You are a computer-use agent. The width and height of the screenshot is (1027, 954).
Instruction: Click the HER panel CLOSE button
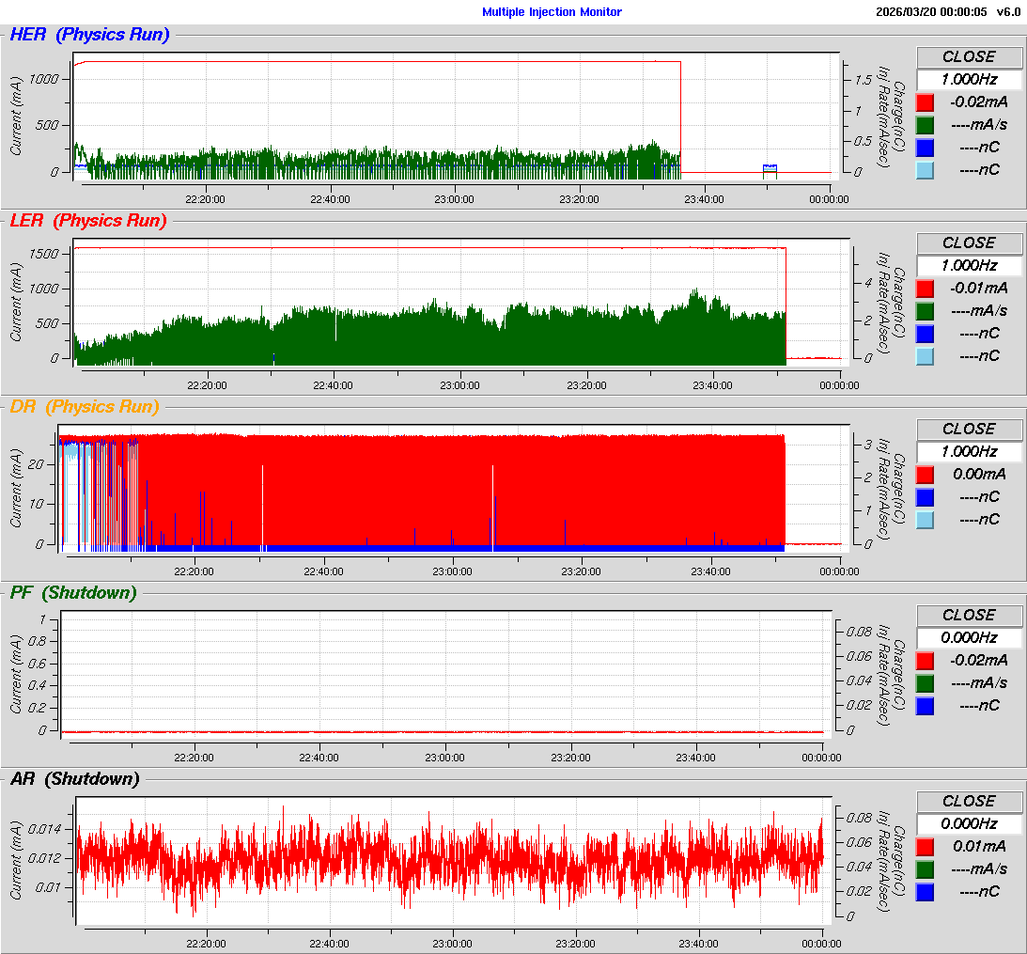pos(969,56)
